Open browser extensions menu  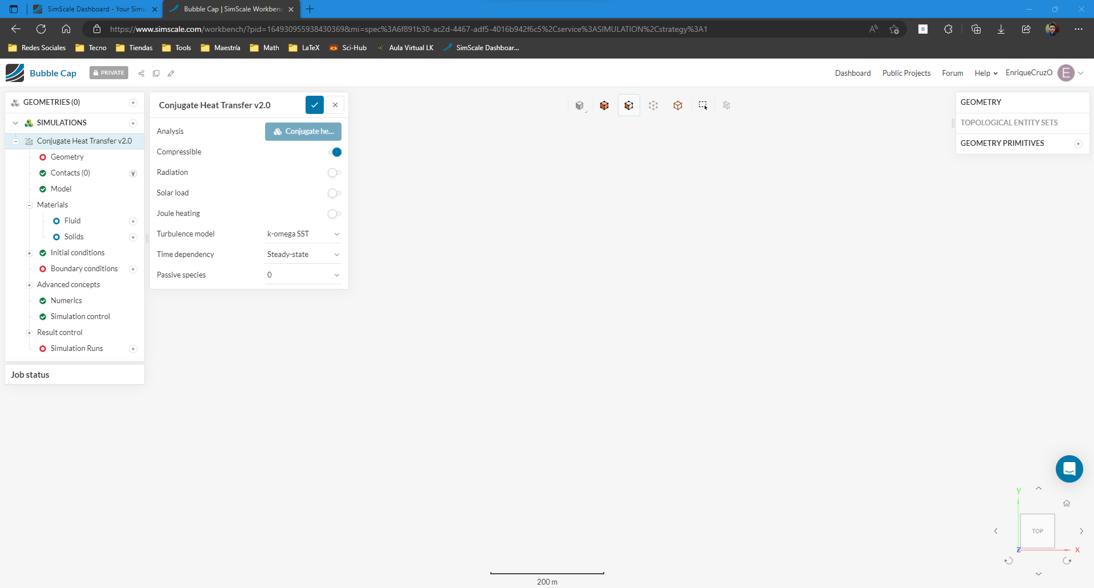pos(948,29)
